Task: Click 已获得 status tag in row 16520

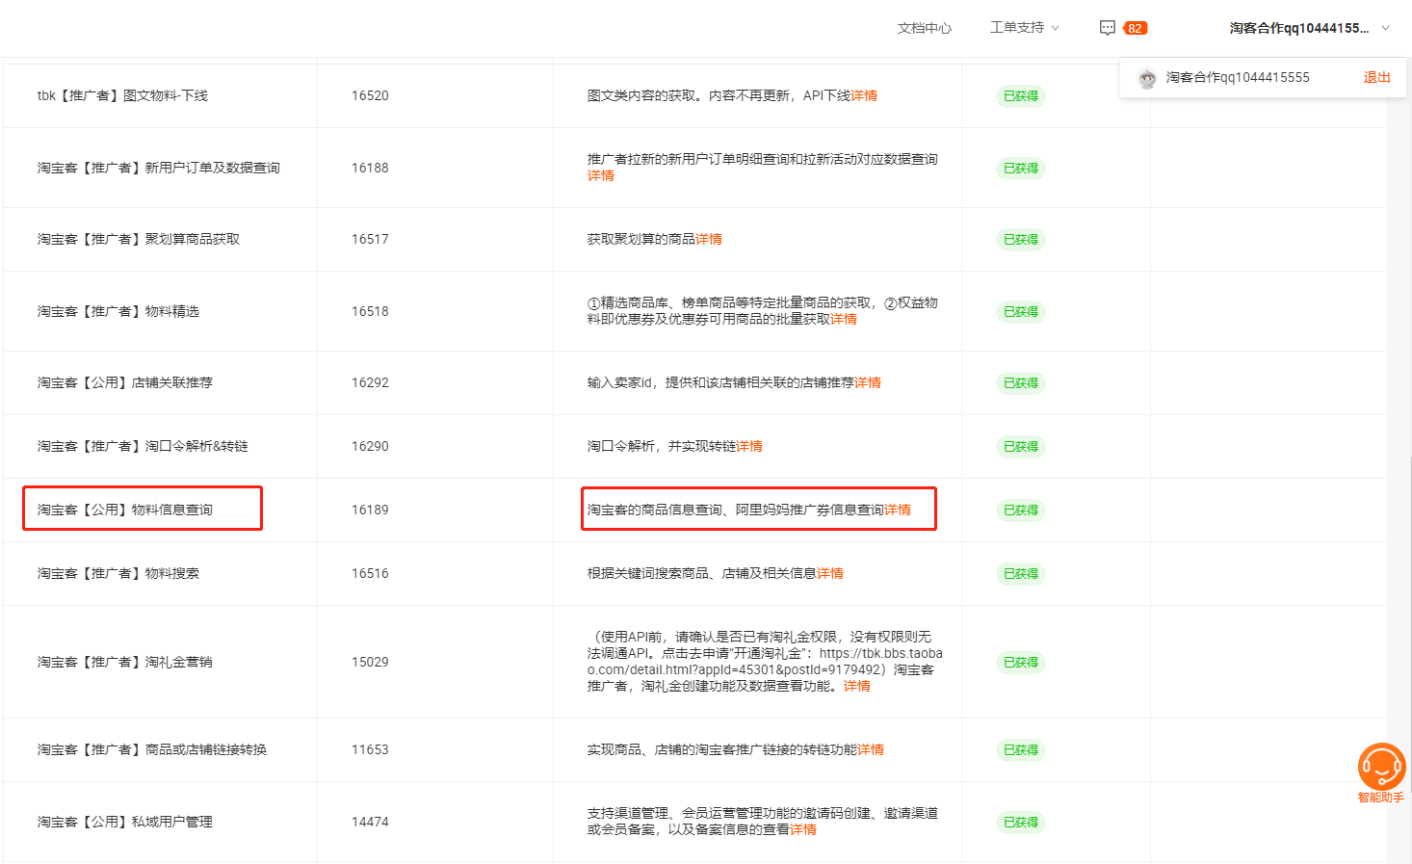Action: tap(1021, 96)
